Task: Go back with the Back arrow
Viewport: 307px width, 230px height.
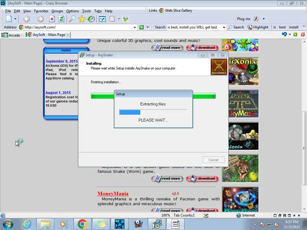Action: tap(27, 19)
